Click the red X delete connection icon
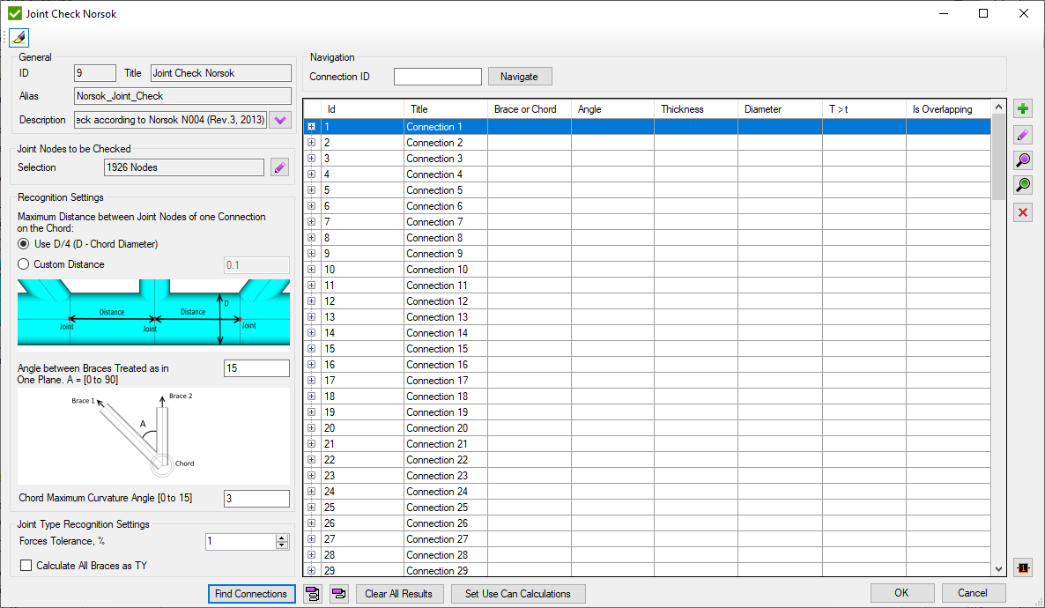Viewport: 1045px width, 608px height. pos(1022,212)
